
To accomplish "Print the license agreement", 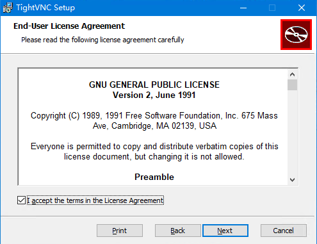I will tap(120, 231).
